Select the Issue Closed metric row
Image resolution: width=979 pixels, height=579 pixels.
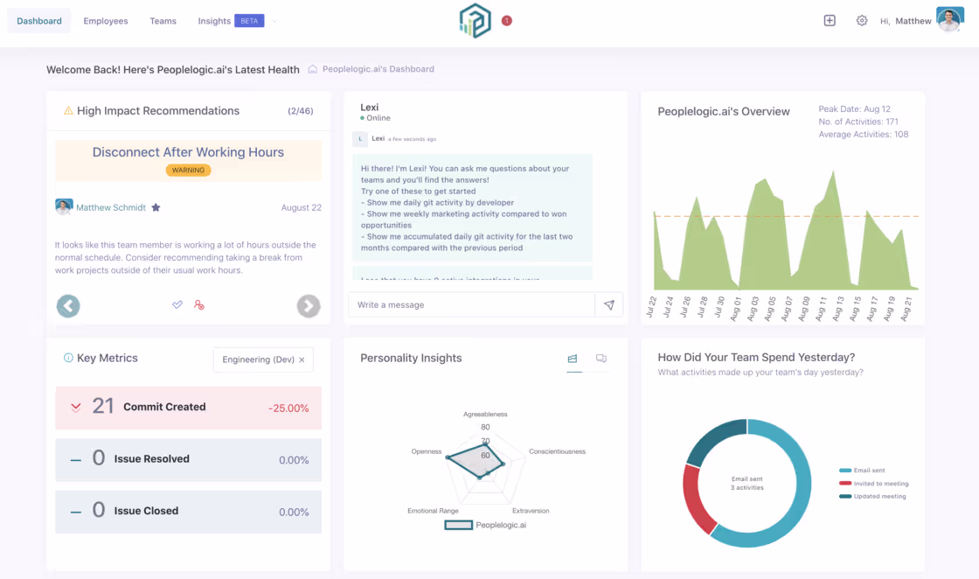pyautogui.click(x=189, y=512)
